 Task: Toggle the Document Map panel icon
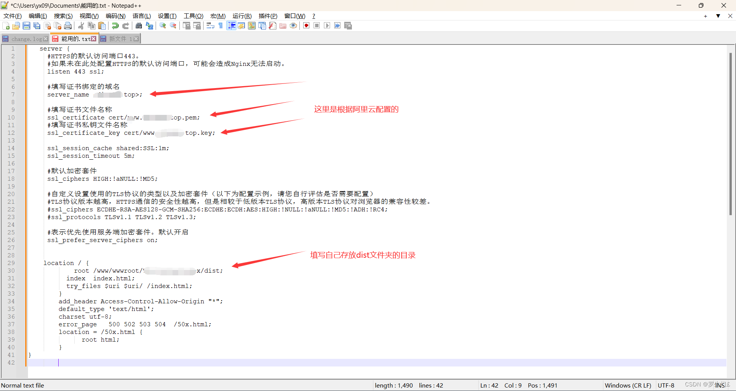(252, 26)
